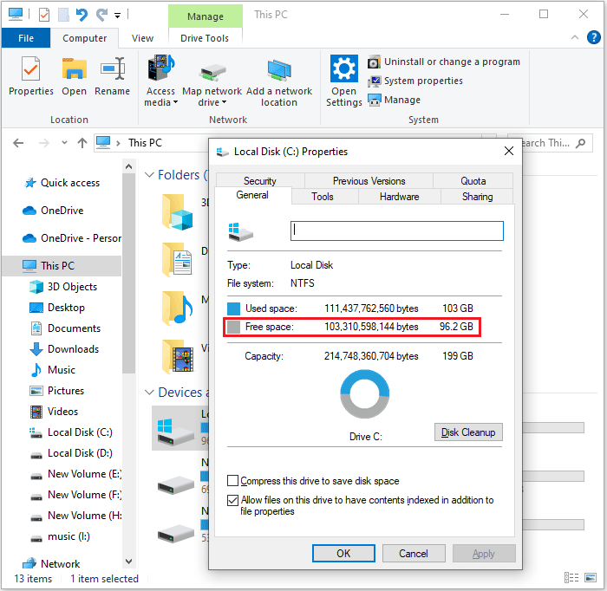Click Manage in the System group
The image size is (607, 591).
(394, 100)
